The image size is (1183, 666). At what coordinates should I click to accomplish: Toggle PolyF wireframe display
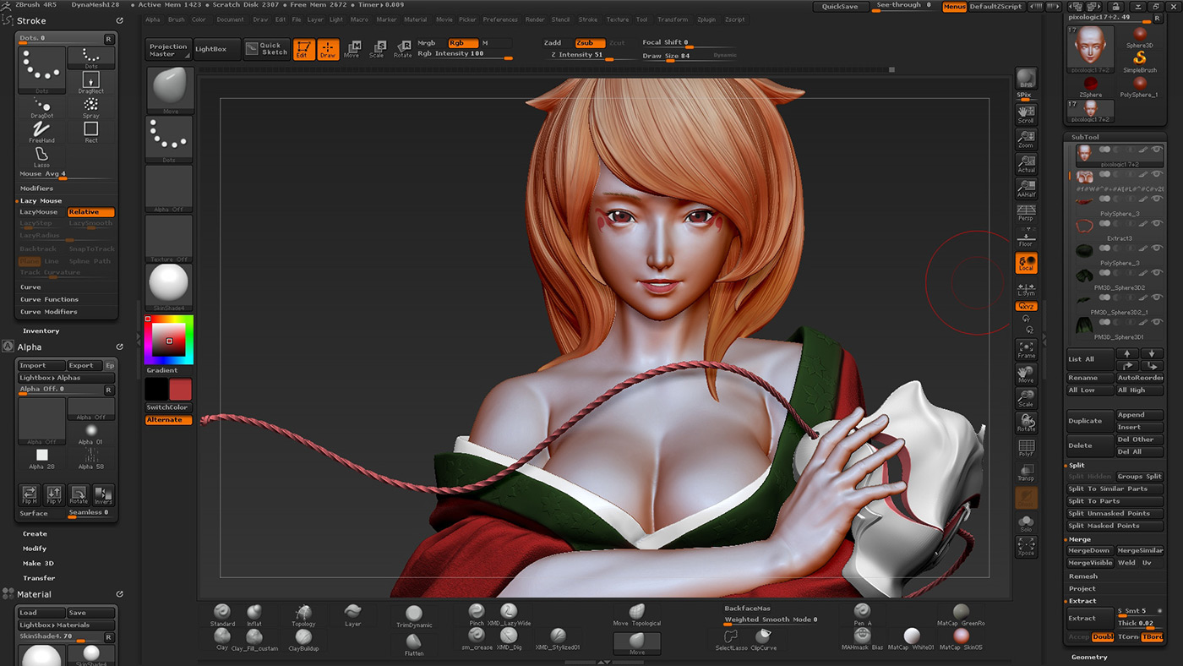pyautogui.click(x=1026, y=448)
